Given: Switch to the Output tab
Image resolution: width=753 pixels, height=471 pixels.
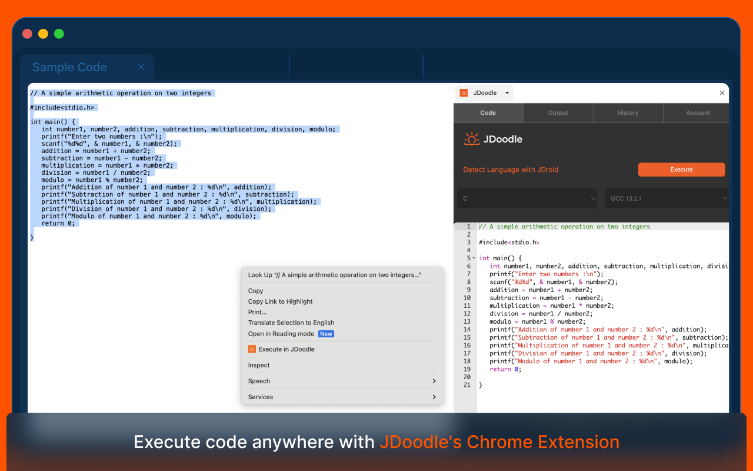Looking at the screenshot, I should [558, 113].
